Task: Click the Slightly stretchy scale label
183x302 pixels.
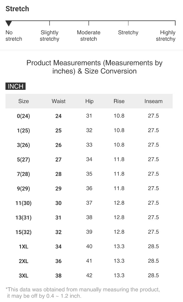Action: point(49,36)
